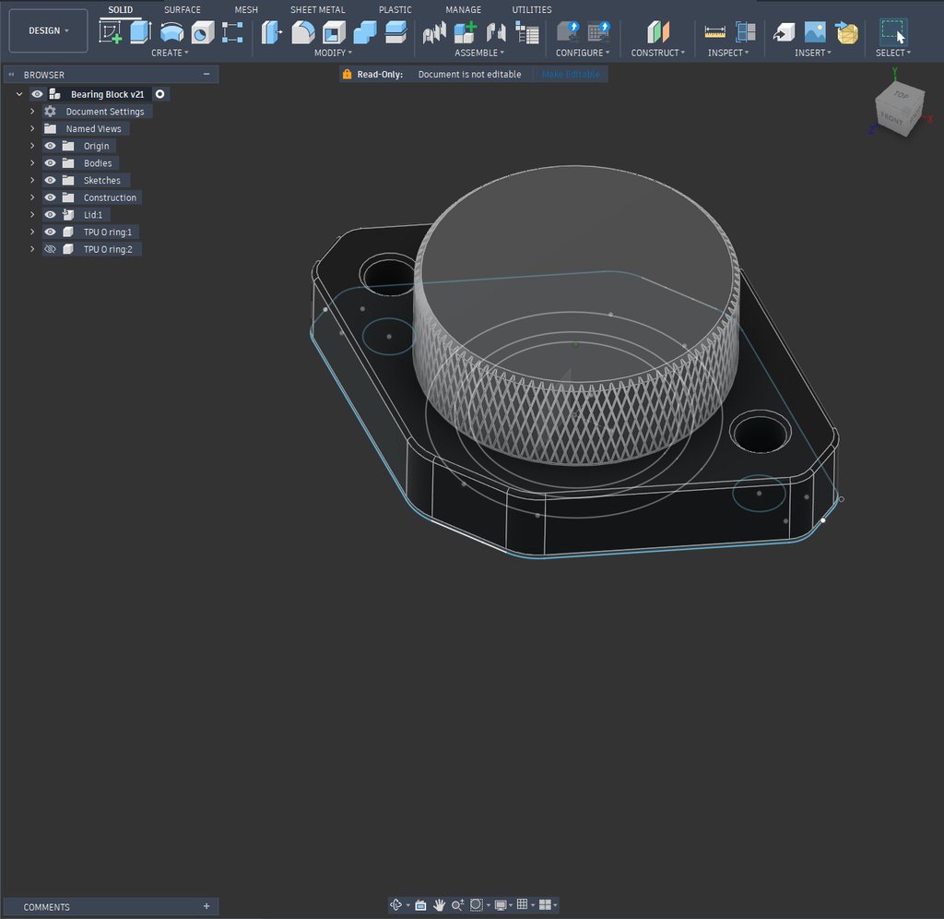Show the hidden TPU O ring:2 component
The width and height of the screenshot is (944, 919).
[51, 250]
